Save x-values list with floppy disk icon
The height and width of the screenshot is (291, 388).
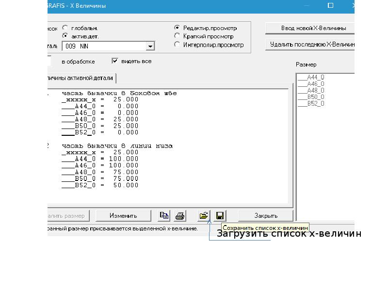220,216
